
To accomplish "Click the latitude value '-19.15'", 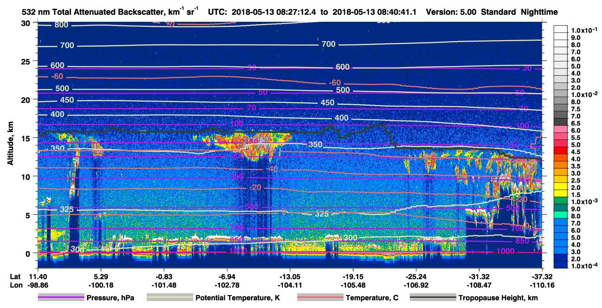I will 353,277.
